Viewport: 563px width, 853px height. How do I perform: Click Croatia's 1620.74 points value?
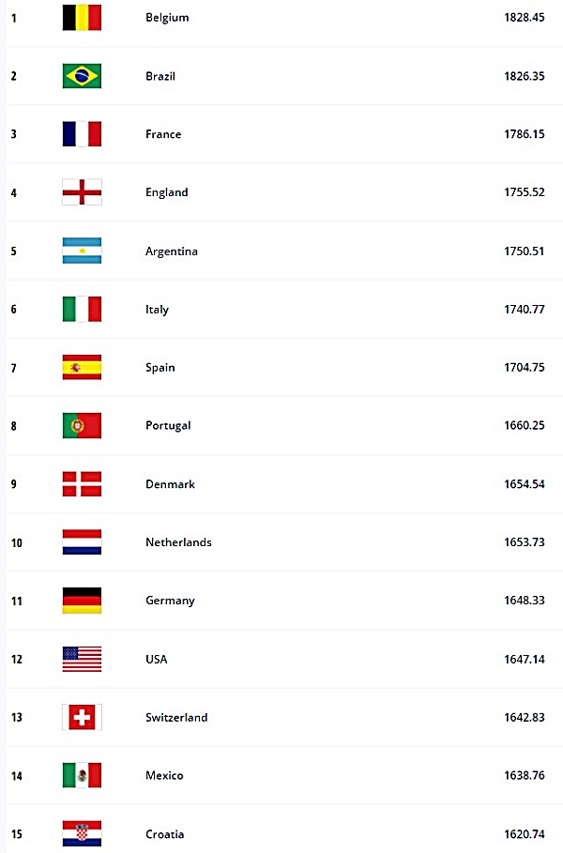524,834
